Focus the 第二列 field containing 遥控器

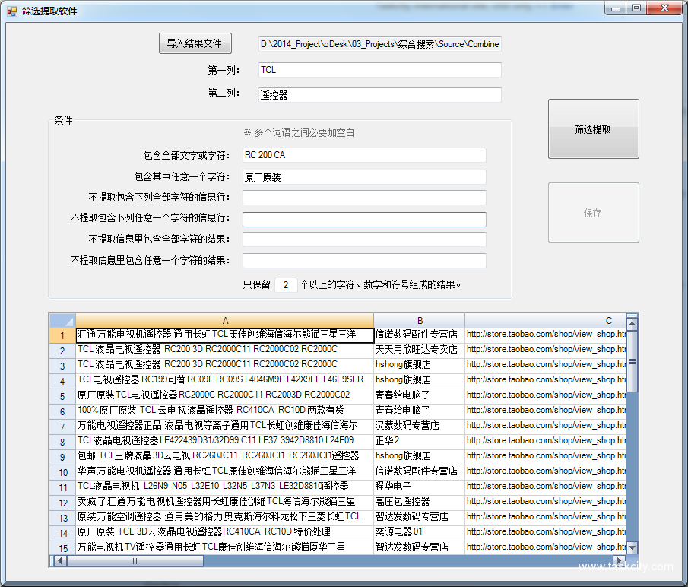[x=379, y=95]
